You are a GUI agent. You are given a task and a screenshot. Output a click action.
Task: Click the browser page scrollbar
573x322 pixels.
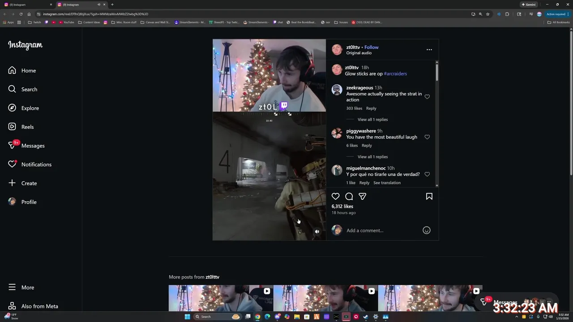(571, 103)
